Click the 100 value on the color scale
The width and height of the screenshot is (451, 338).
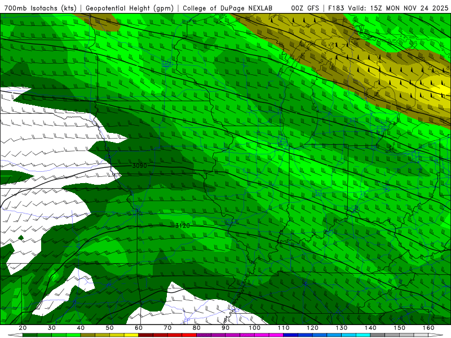coord(255,328)
